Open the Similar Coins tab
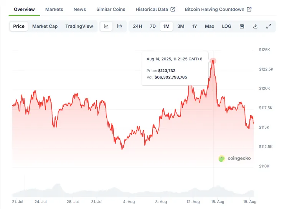The height and width of the screenshot is (209, 284). click(111, 9)
